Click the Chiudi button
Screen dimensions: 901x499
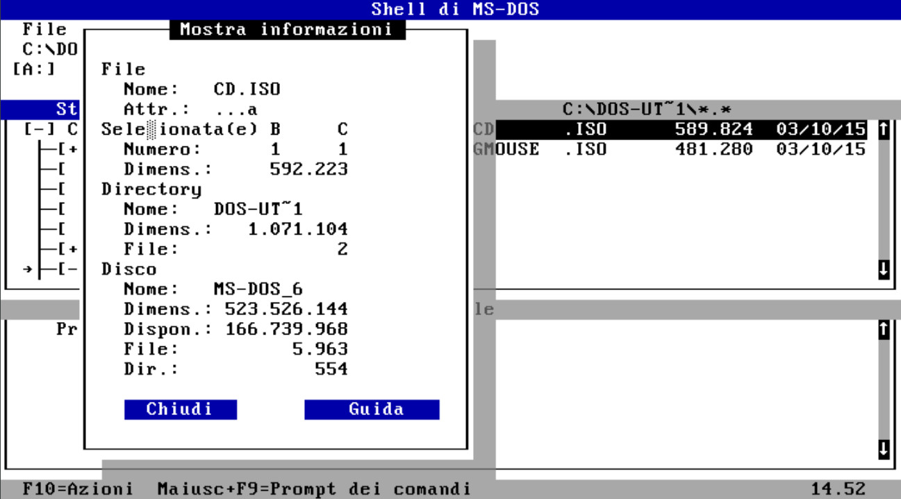pyautogui.click(x=181, y=409)
